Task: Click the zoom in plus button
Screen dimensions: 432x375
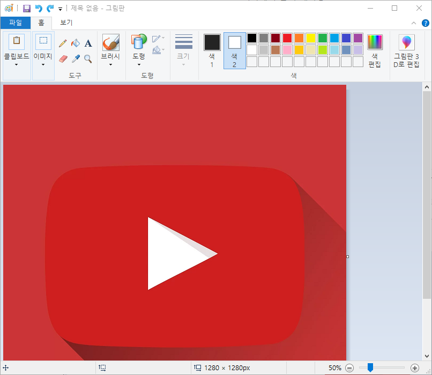Action: pos(415,368)
